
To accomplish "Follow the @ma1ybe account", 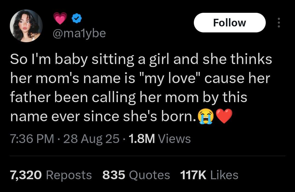I will click(230, 23).
